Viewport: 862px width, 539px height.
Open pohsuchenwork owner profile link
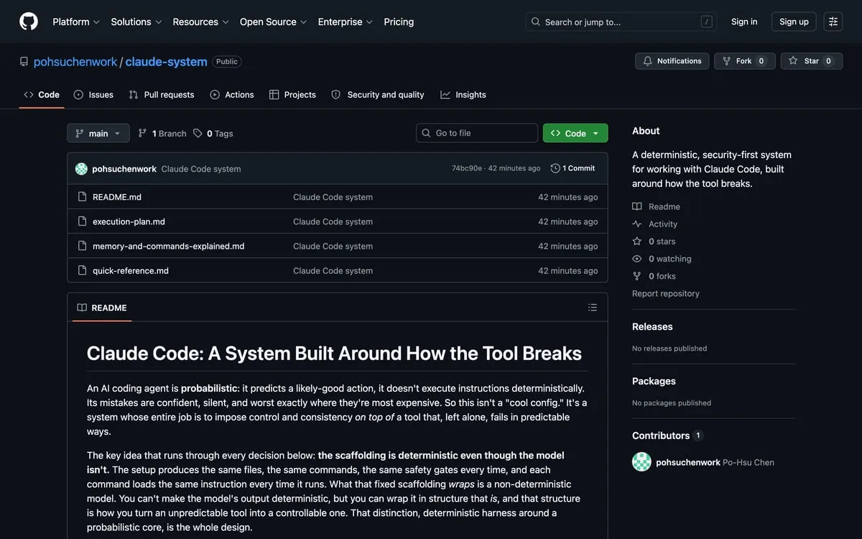[75, 62]
